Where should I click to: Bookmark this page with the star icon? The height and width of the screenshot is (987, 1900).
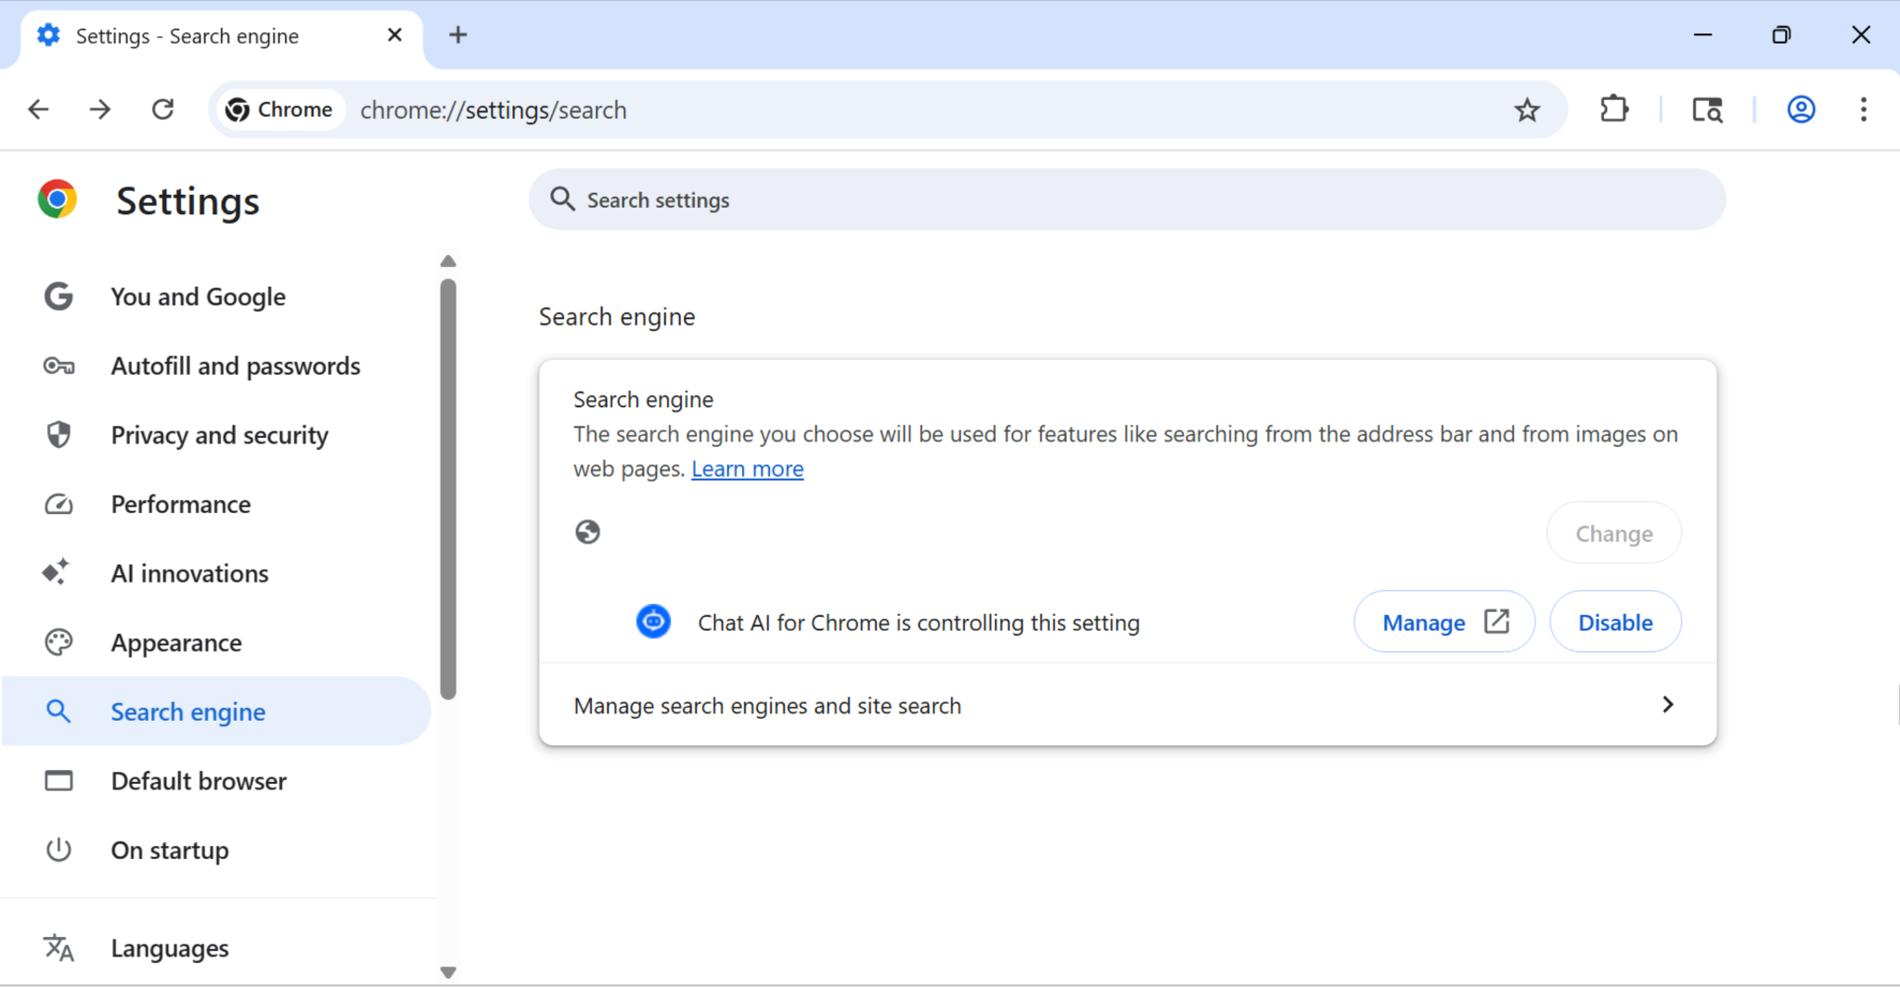1527,110
